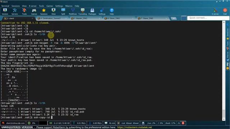Click the client.krishna.lab.com status entry

click(13, 123)
